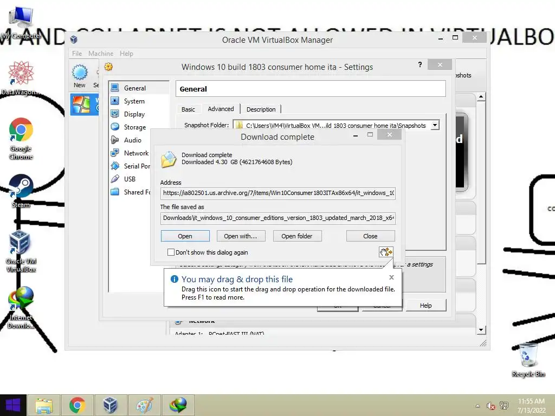This screenshot has height=416, width=555.
Task: Open File Explorer from the taskbar
Action: tap(44, 405)
